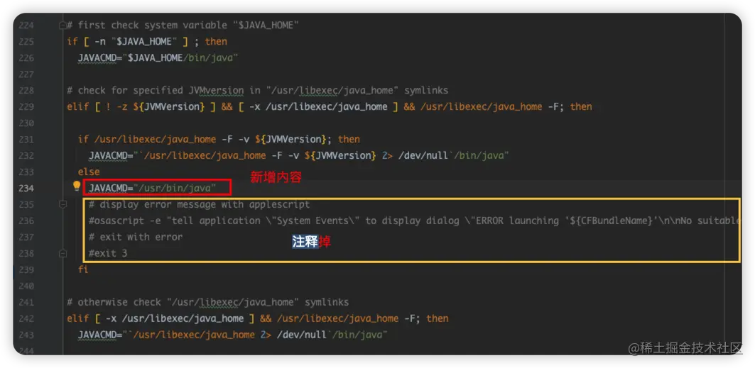Click line number 235 in the gutter
This screenshot has height=368, width=755.
[x=26, y=205]
